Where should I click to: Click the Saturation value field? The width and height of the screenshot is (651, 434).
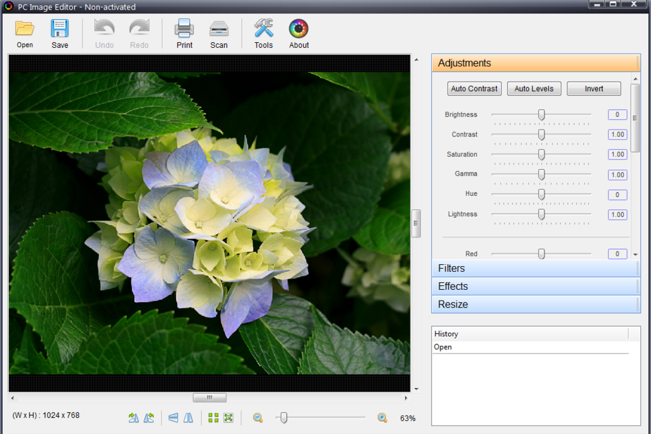[x=617, y=154]
